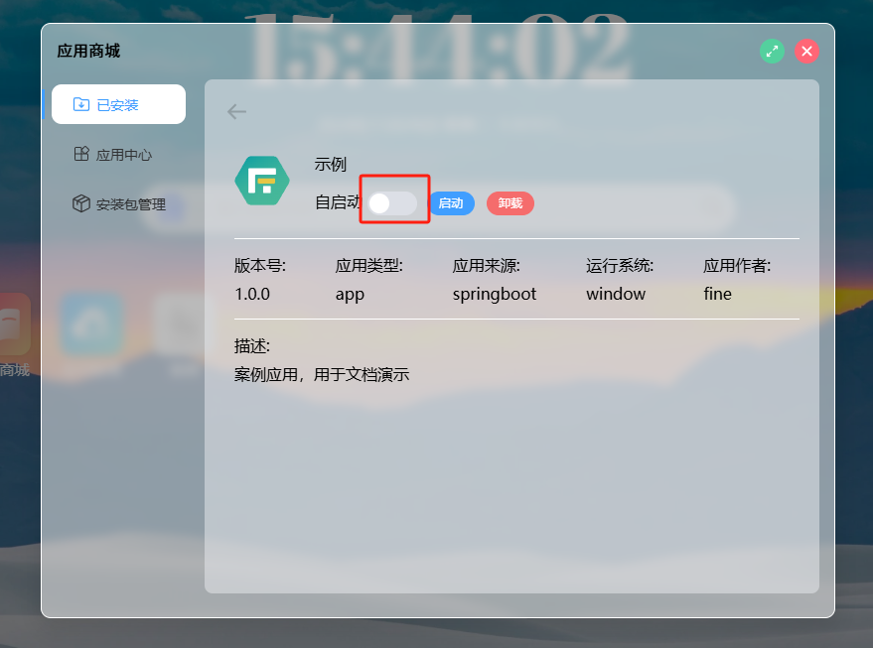Close the 应用商城 window
873x648 pixels.
(x=806, y=51)
